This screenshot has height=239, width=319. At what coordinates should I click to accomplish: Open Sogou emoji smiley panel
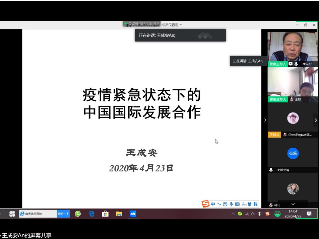pyautogui.click(x=225, y=204)
